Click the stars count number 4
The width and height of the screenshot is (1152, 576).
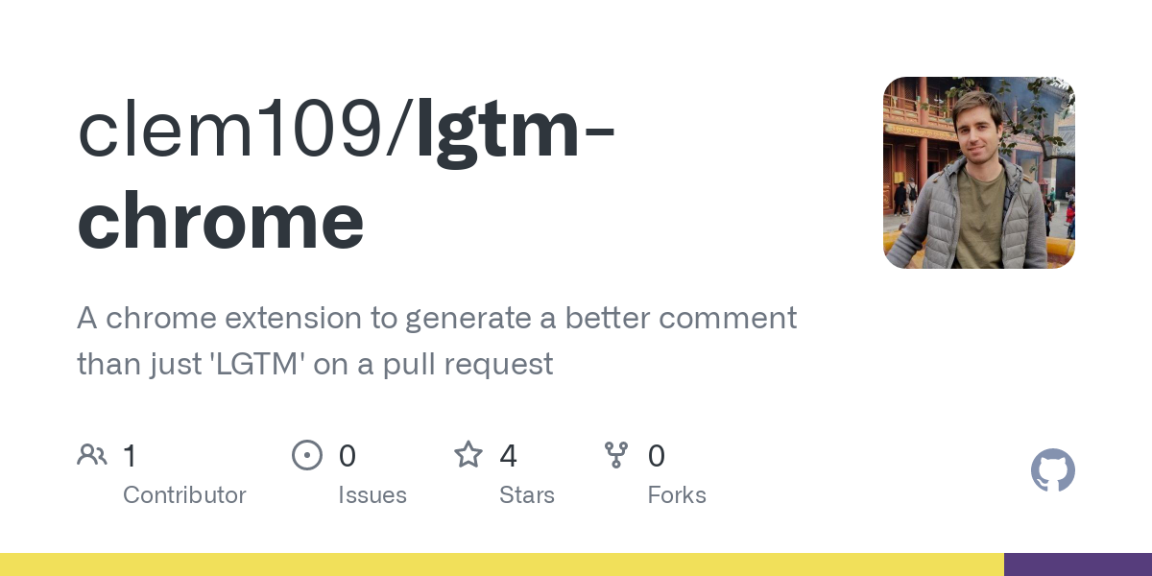tap(509, 456)
